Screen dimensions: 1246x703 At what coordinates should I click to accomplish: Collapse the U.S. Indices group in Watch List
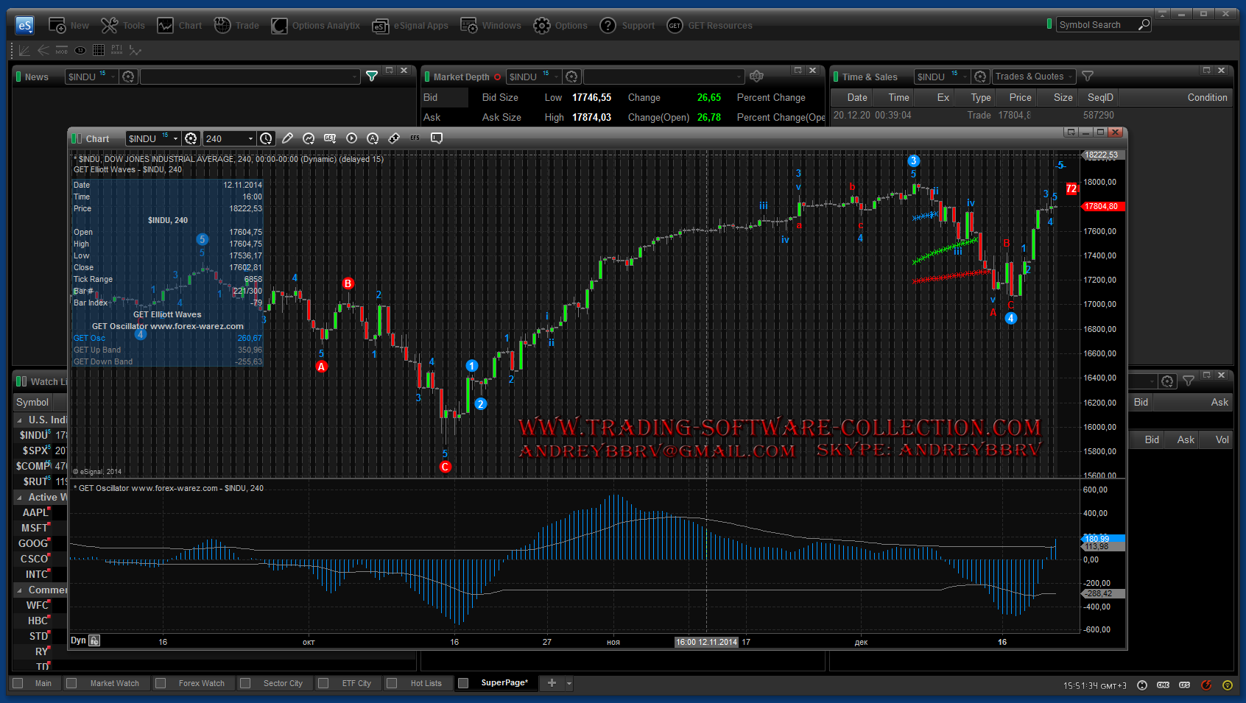(19, 420)
